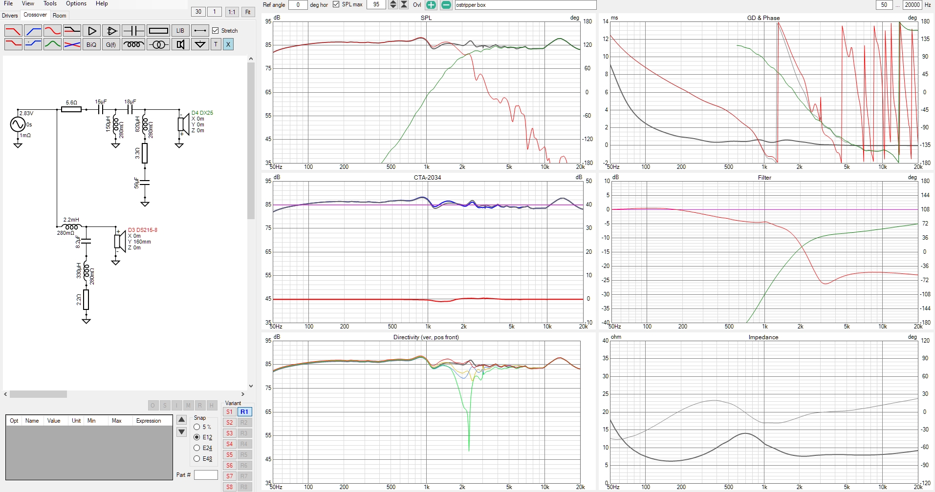Open the Options menu
This screenshot has height=492, width=935.
click(x=76, y=3)
